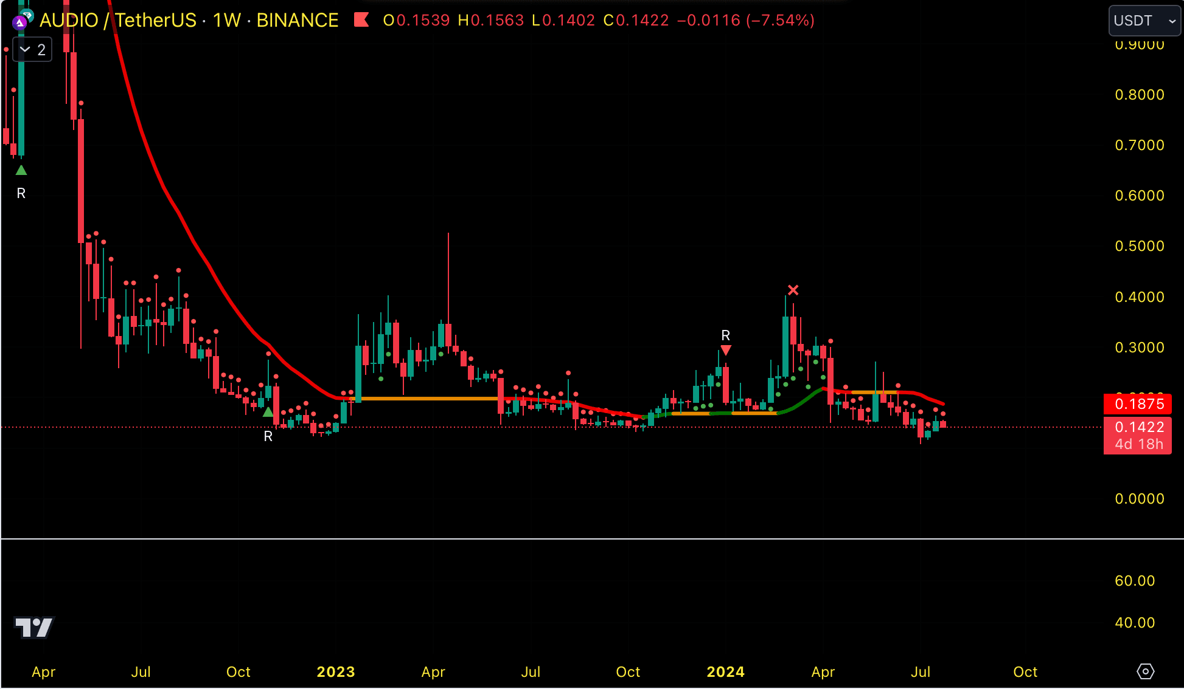Click the AUDIO coin logo icon
This screenshot has width=1184, height=689.
click(20, 22)
